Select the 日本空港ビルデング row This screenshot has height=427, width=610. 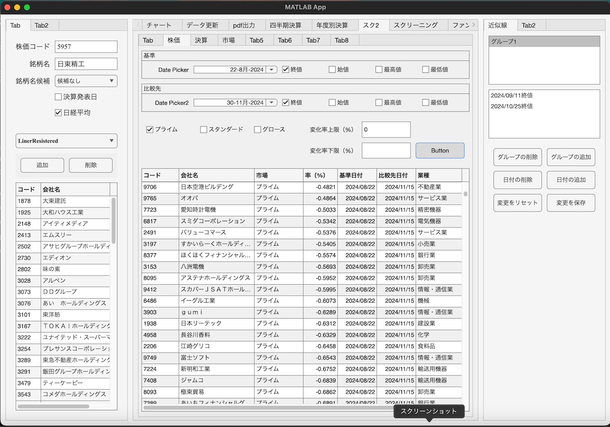(301, 187)
